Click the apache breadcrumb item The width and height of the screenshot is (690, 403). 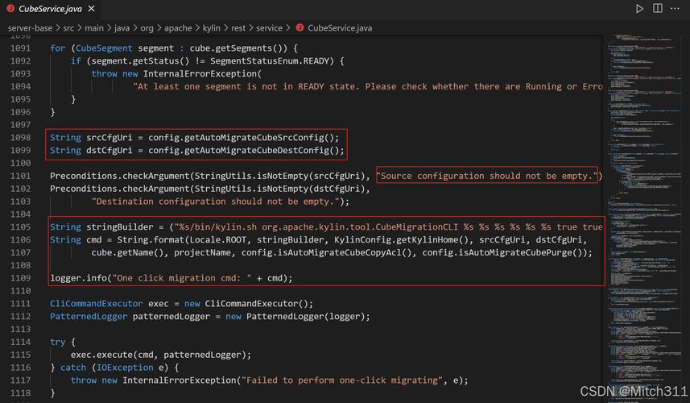[178, 27]
